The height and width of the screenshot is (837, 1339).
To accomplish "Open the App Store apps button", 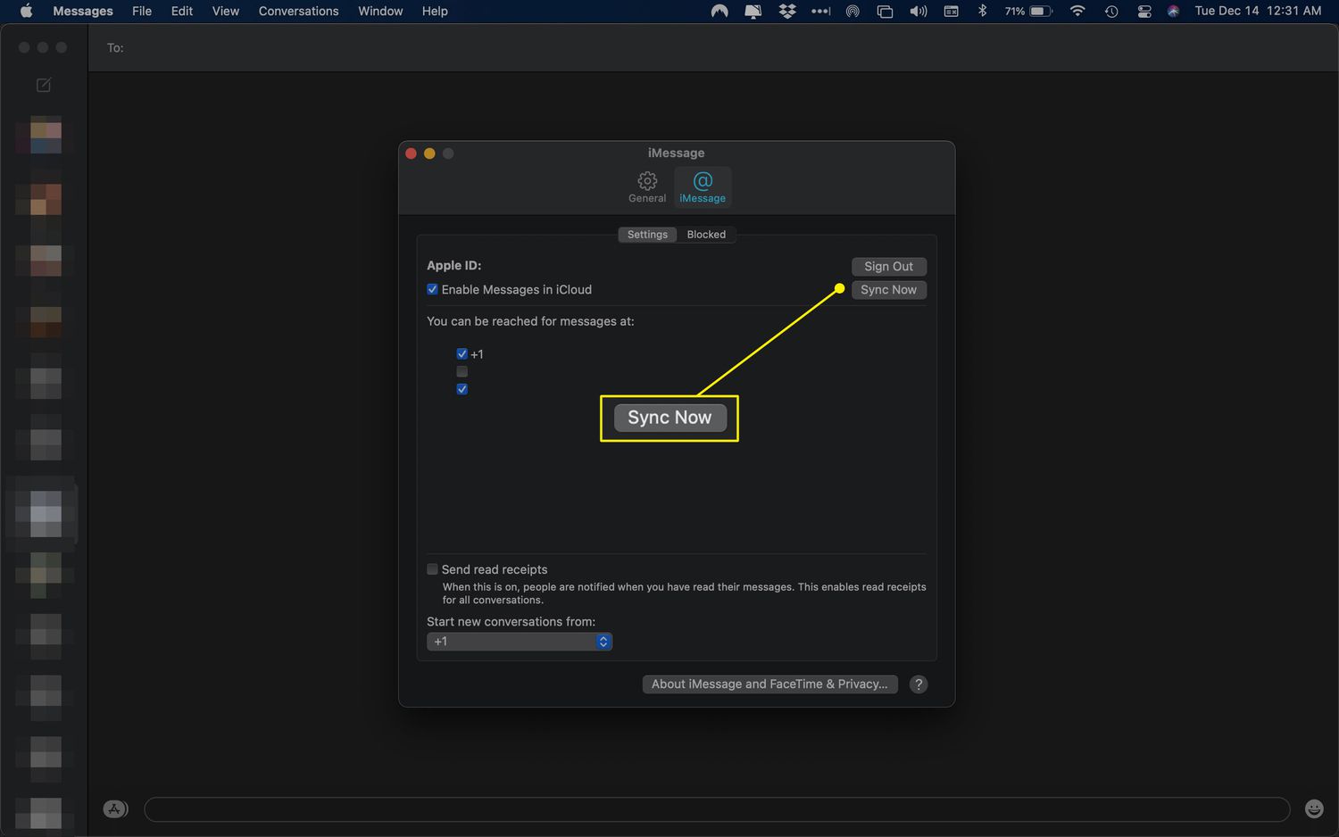I will pos(115,808).
